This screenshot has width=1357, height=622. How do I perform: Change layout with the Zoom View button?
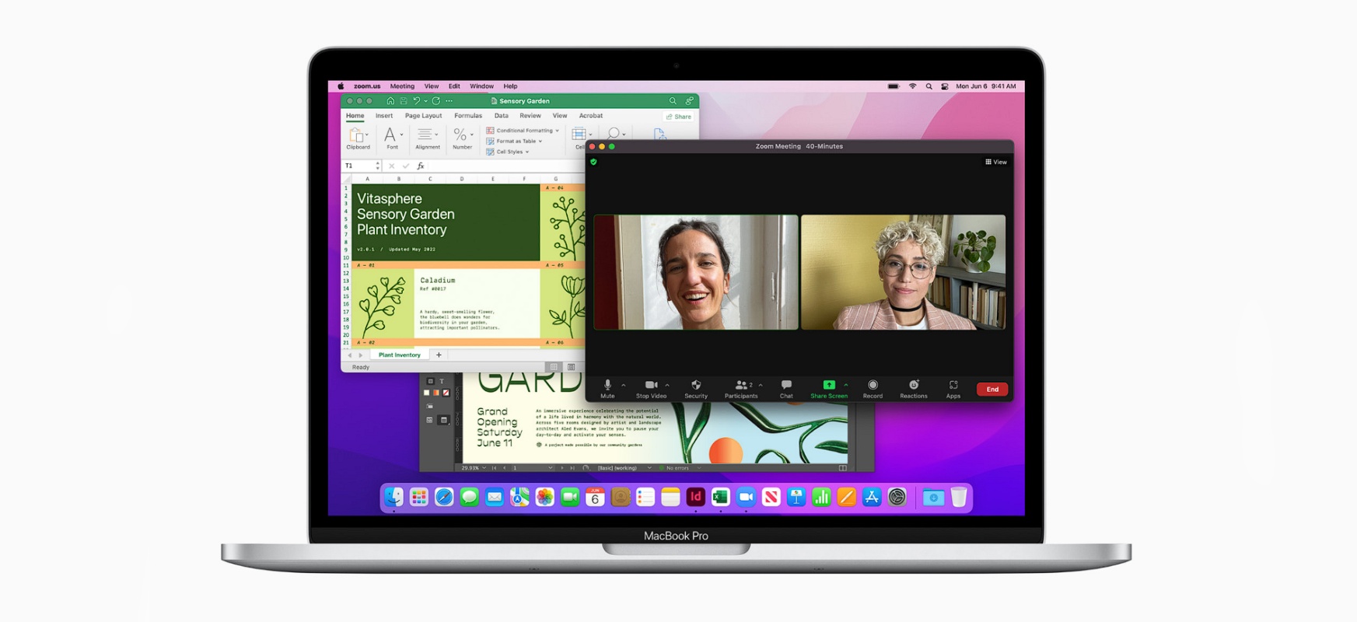(x=996, y=162)
